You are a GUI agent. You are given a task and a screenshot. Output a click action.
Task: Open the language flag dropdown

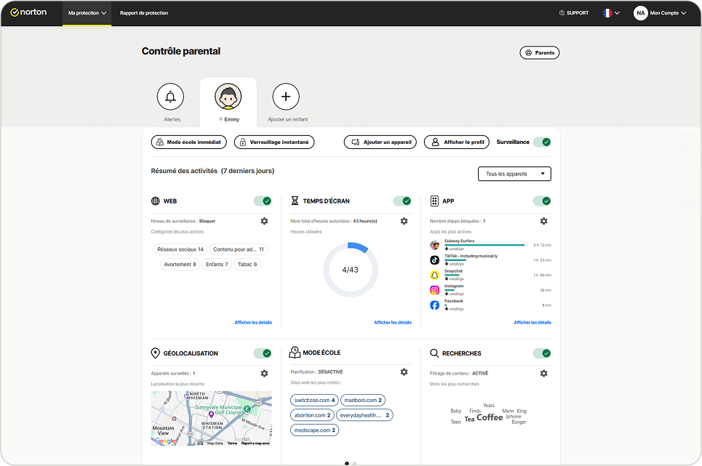click(611, 13)
